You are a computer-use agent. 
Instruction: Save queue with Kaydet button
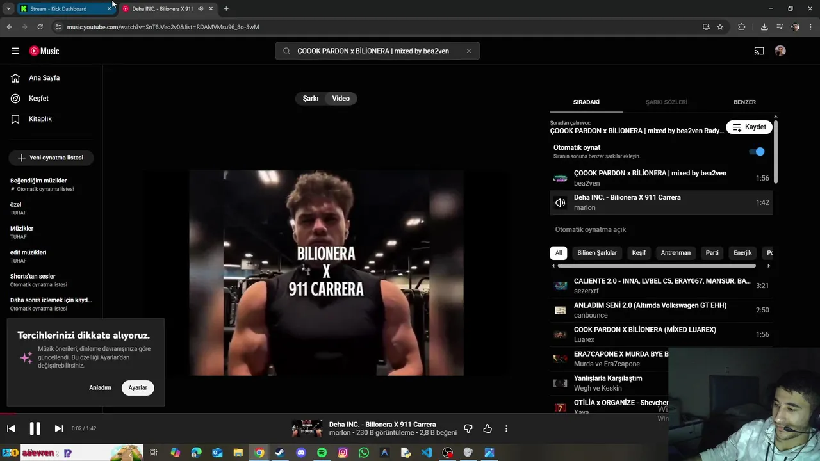point(749,127)
